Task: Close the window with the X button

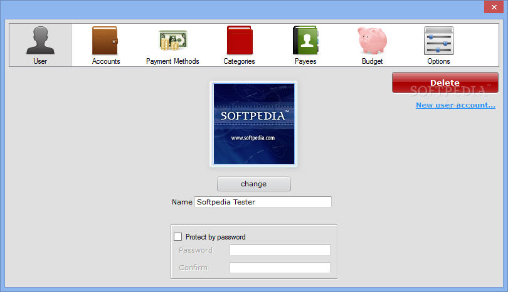Action: pos(494,7)
